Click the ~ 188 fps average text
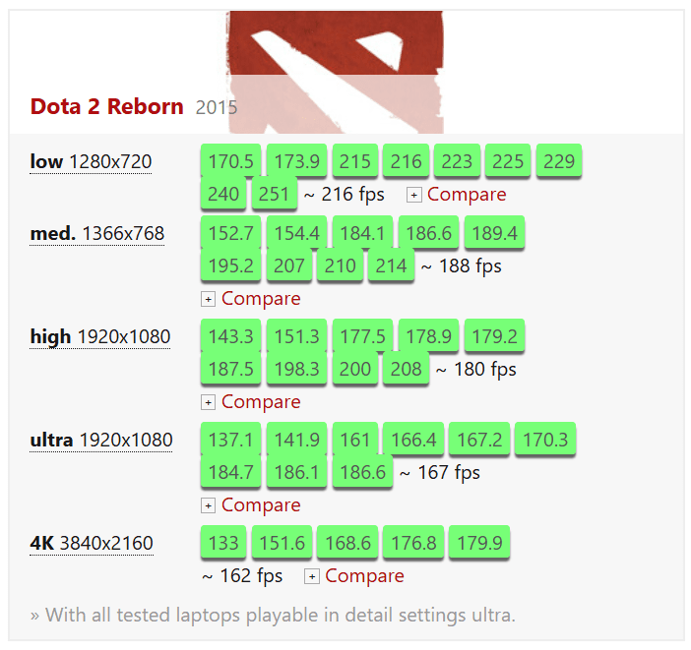Viewport: 691px width, 650px height. (x=462, y=266)
